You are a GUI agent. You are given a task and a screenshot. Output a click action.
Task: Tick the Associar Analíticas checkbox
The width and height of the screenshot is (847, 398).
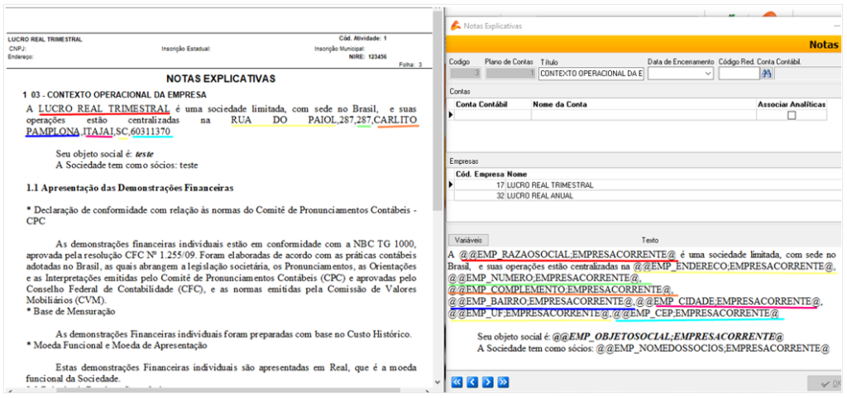pyautogui.click(x=792, y=115)
